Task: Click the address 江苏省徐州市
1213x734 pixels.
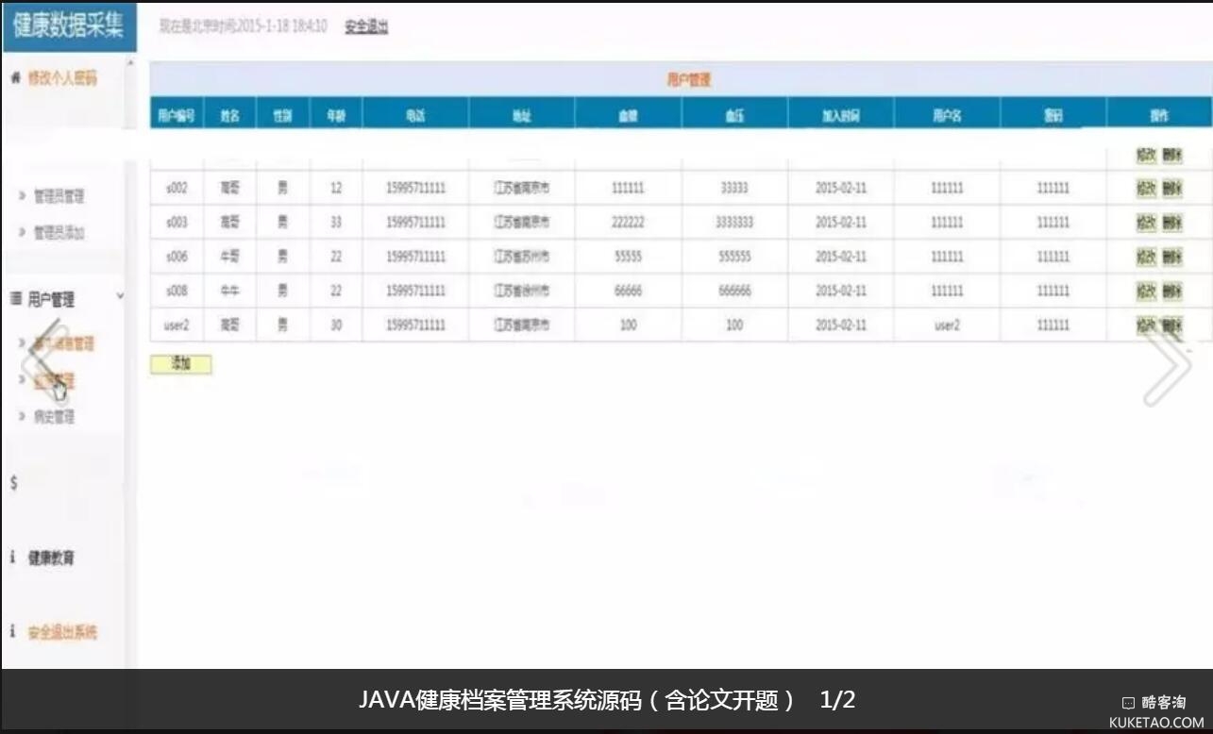Action: (522, 292)
